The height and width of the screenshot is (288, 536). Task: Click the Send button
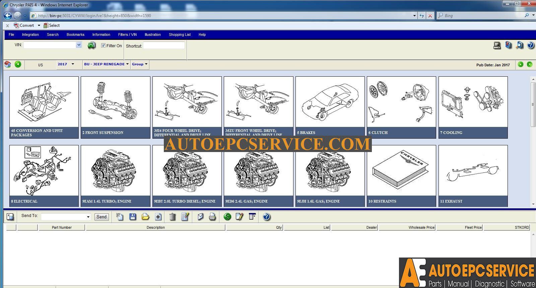pyautogui.click(x=102, y=217)
